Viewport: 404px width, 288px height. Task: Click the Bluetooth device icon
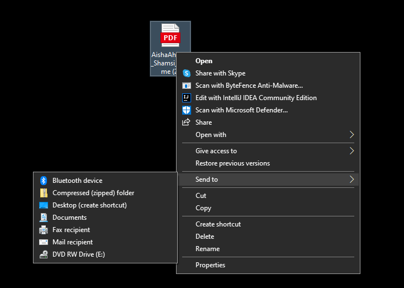[44, 181]
